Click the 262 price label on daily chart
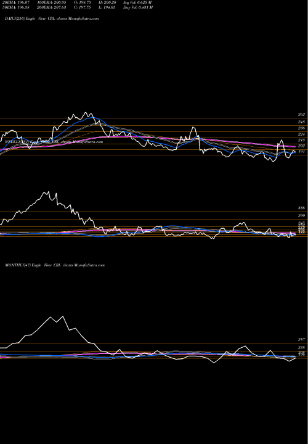The image size is (308, 444). pyautogui.click(x=301, y=115)
